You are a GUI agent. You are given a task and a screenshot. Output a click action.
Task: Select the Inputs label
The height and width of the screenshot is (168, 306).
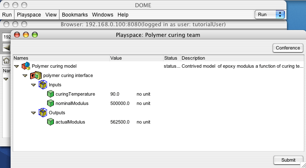click(55, 85)
